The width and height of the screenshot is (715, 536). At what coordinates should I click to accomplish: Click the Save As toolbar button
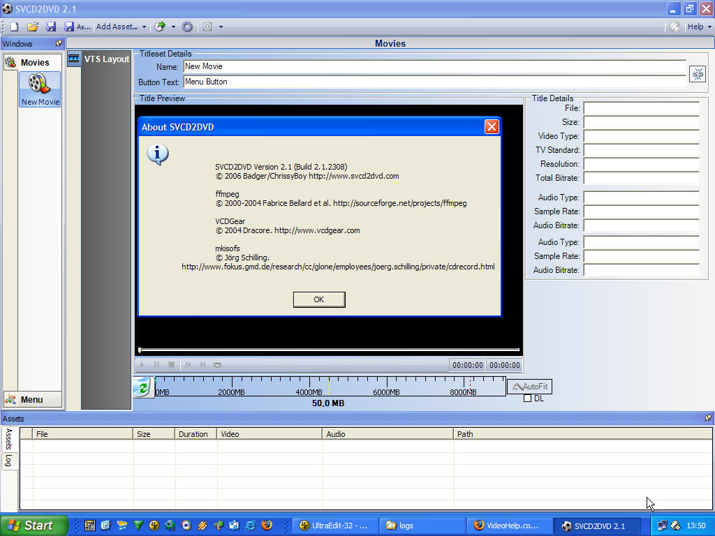tap(77, 27)
